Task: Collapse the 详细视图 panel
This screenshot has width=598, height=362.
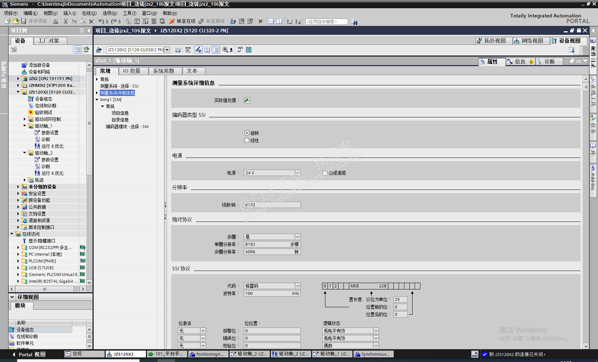Action: [x=12, y=297]
